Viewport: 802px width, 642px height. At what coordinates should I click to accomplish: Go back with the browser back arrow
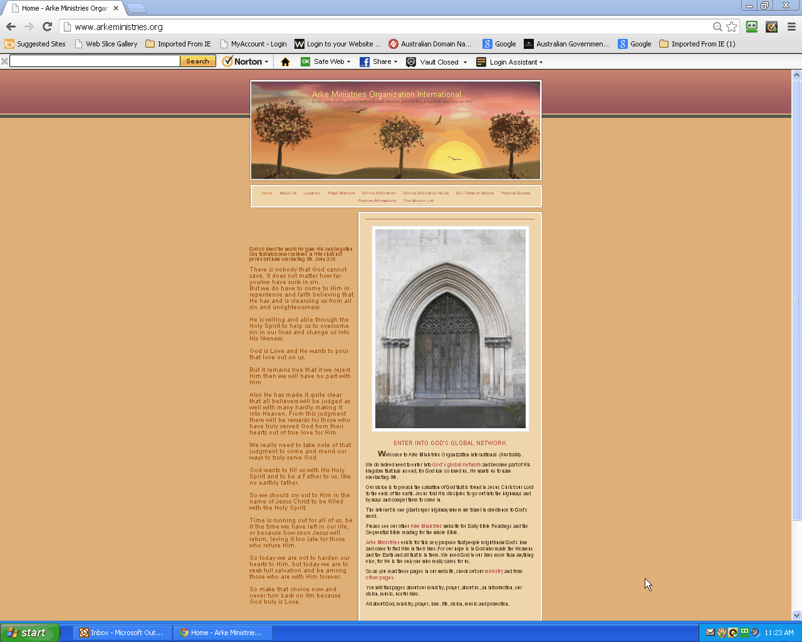click(11, 26)
